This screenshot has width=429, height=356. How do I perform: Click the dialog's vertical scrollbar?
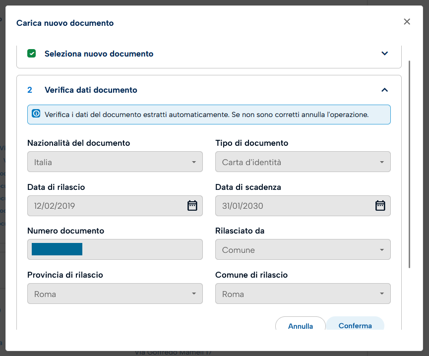[409, 164]
